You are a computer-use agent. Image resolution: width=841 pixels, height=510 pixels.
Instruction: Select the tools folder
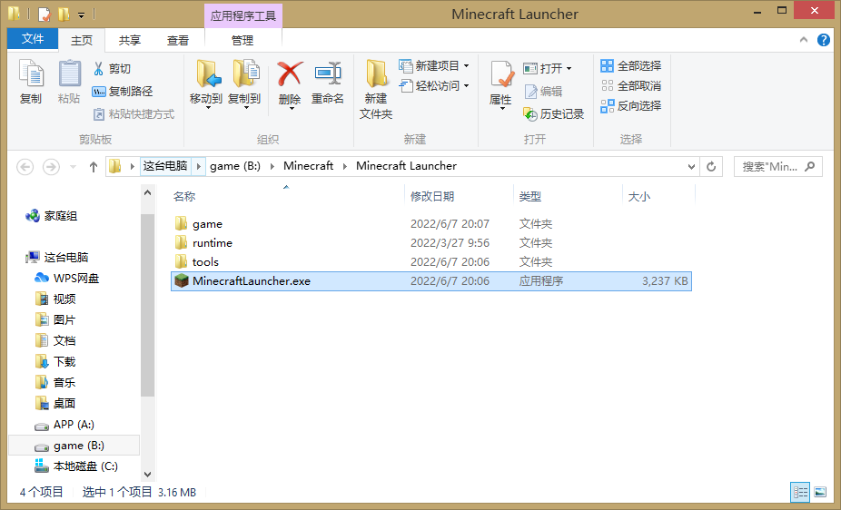(431, 262)
